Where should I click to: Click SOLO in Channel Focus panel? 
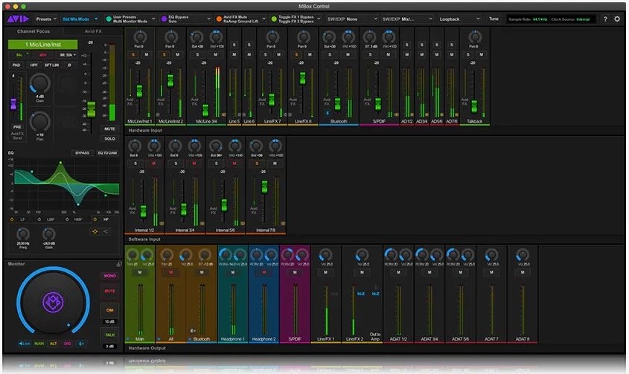click(x=109, y=139)
